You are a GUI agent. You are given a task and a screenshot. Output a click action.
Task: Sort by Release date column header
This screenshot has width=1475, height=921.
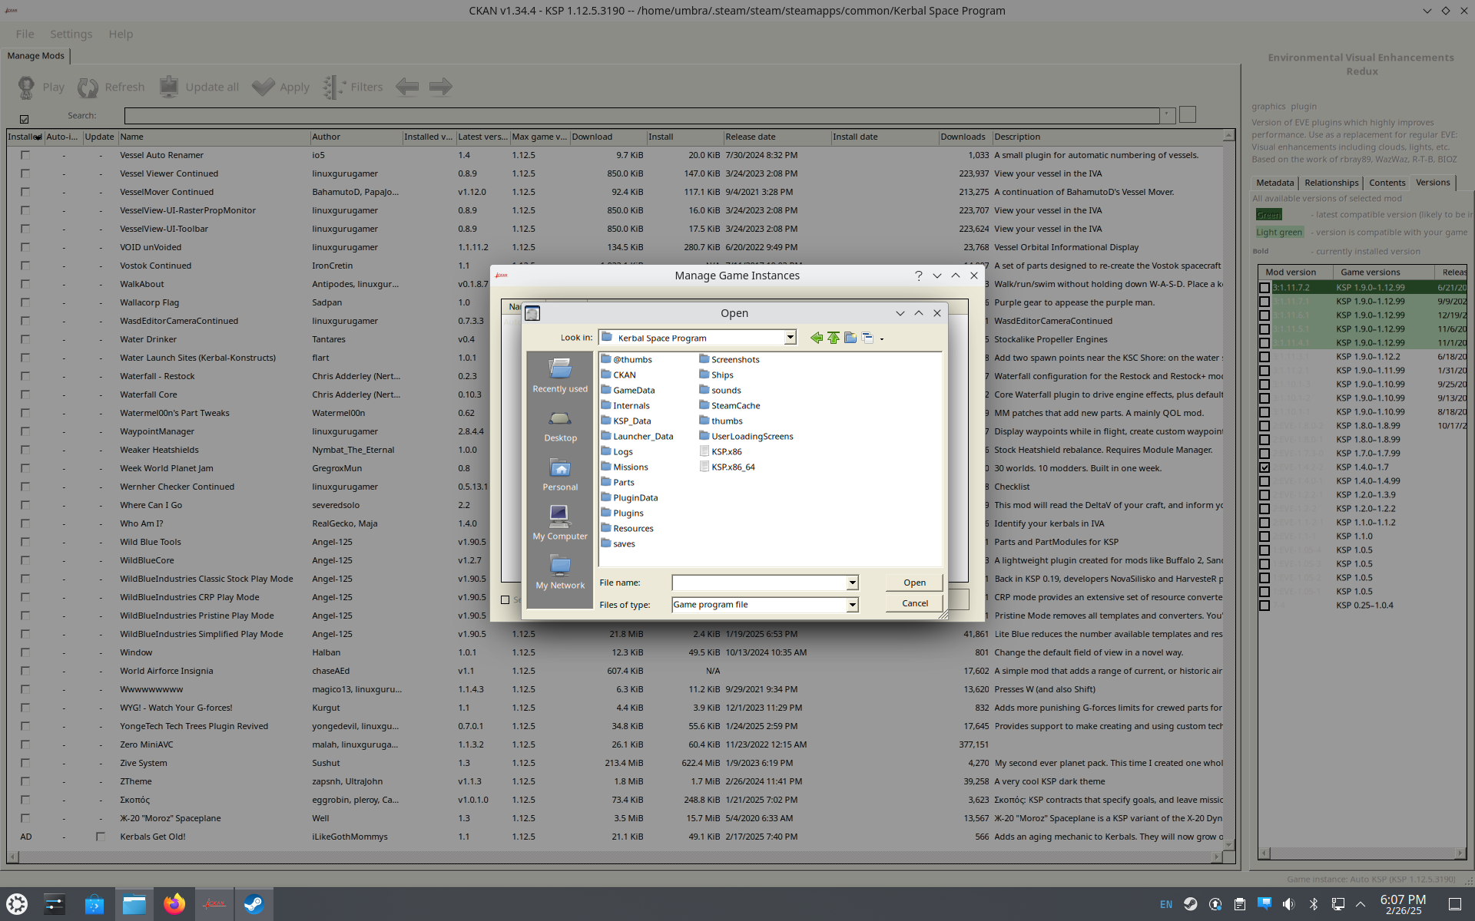(777, 137)
